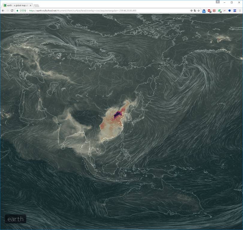
Task: Open the Chrome three-dot menu
Action: click(240, 10)
